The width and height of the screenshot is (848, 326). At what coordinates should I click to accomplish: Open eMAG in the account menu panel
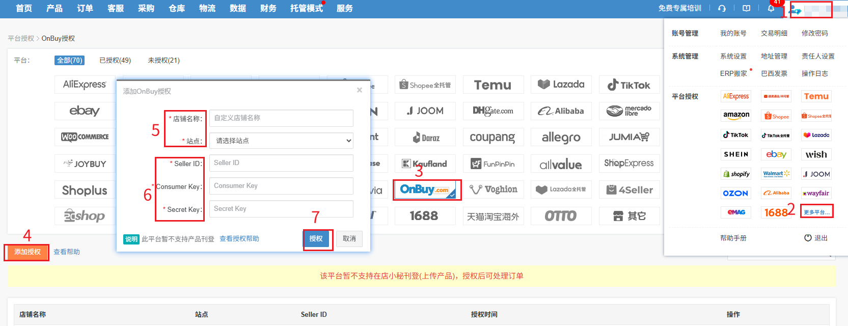(736, 212)
